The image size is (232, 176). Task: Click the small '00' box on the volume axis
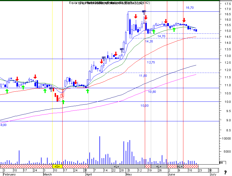tap(222, 163)
